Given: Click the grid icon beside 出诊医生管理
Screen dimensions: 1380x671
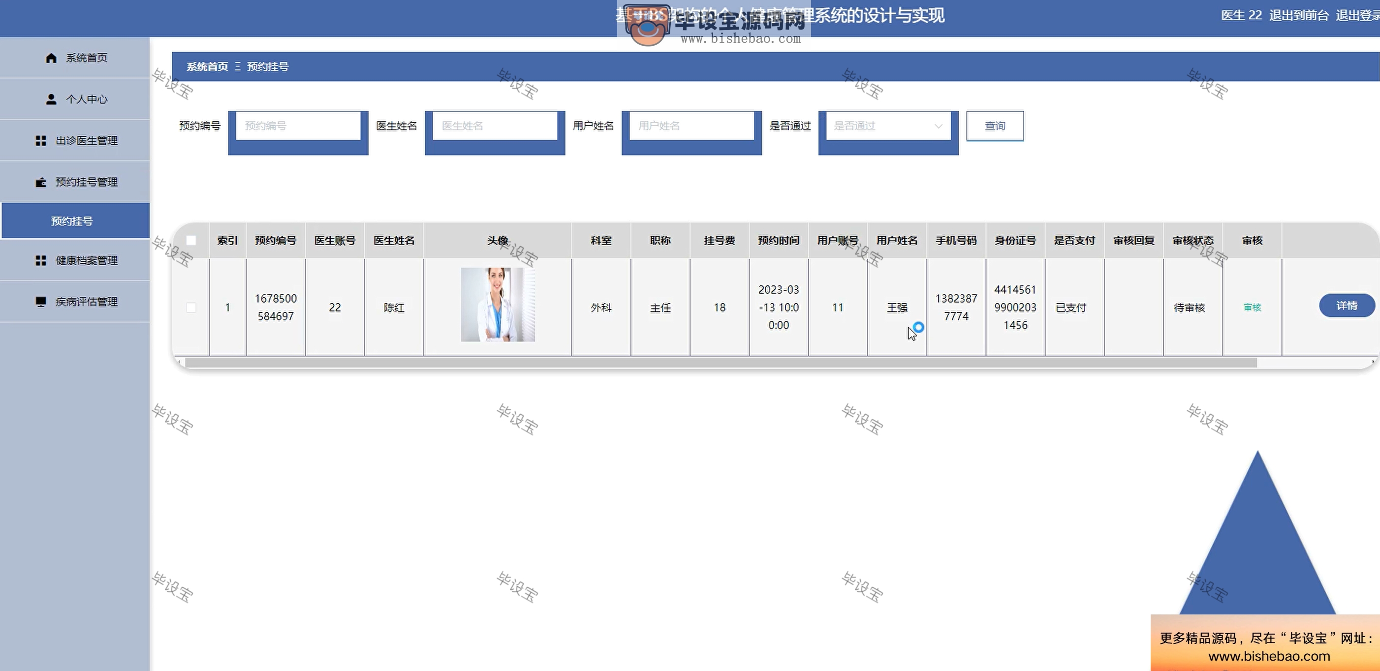Looking at the screenshot, I should [41, 141].
